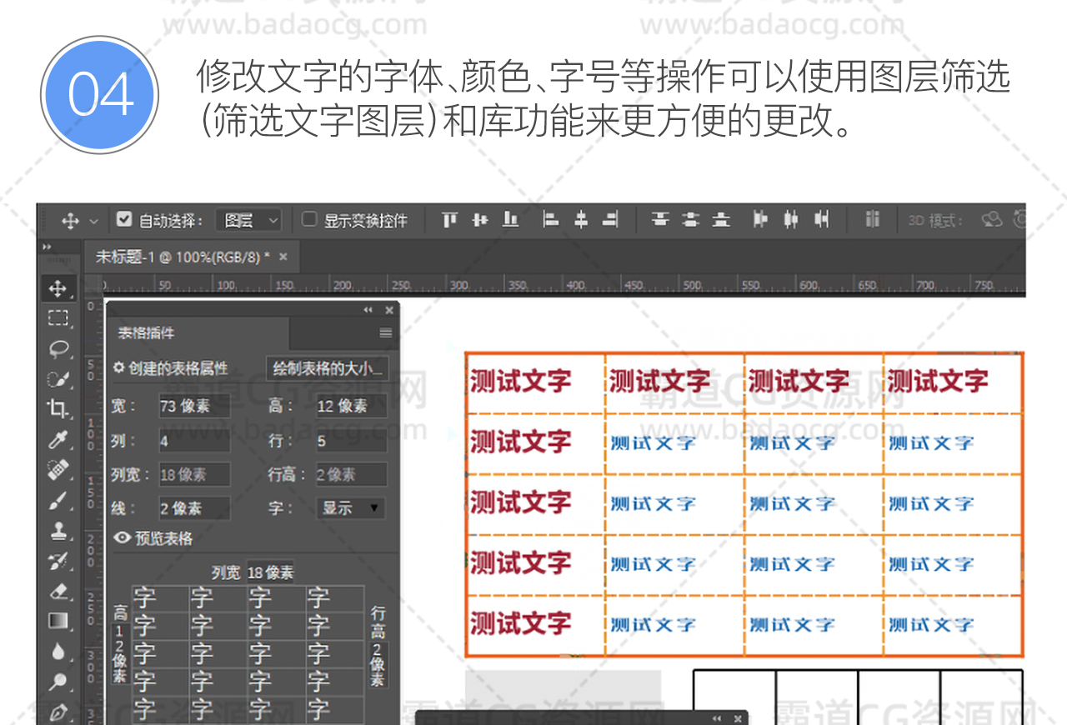Screen dimensions: 1067x725
Task: Enable the 显示变换控件 checkbox
Action: 309,220
